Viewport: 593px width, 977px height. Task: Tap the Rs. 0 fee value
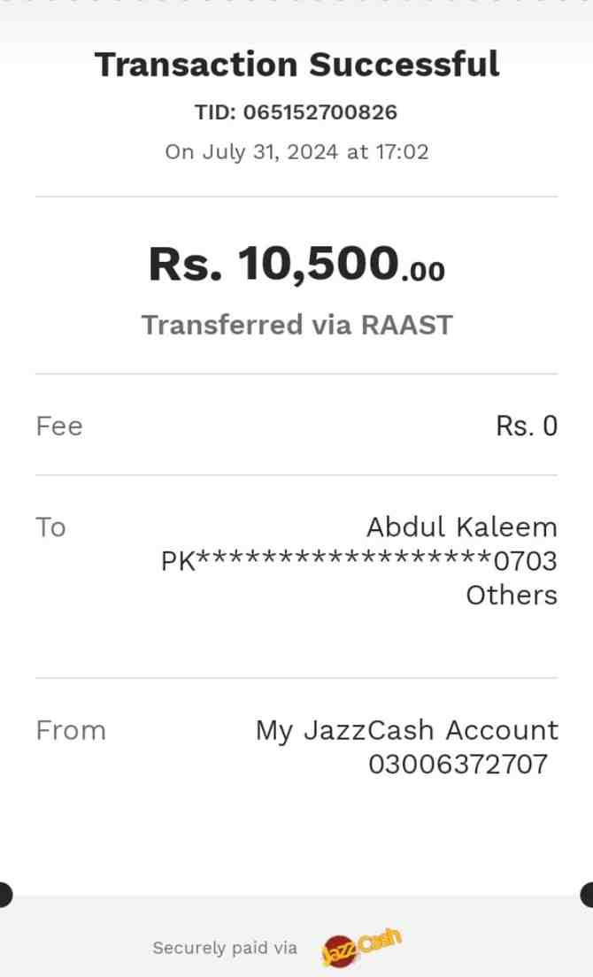coord(527,427)
